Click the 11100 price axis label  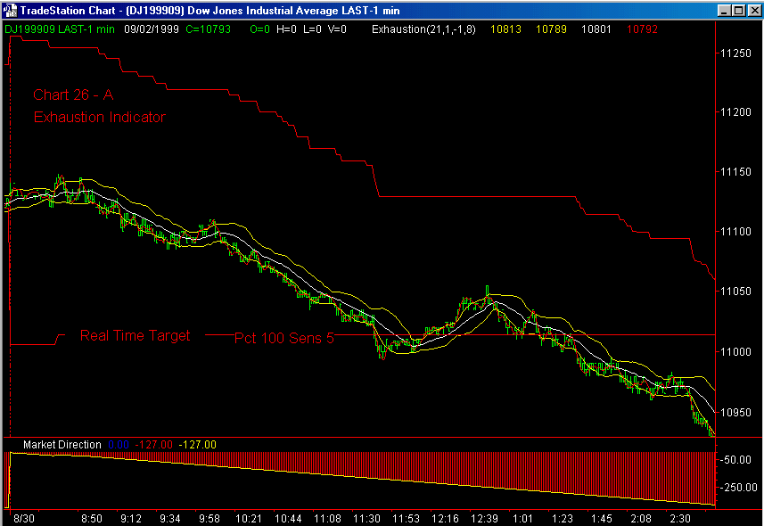click(735, 232)
